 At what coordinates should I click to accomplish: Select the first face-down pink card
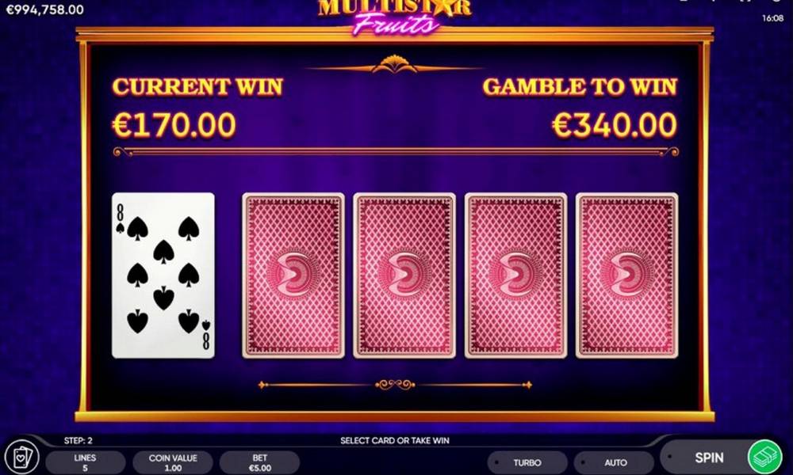pyautogui.click(x=293, y=275)
